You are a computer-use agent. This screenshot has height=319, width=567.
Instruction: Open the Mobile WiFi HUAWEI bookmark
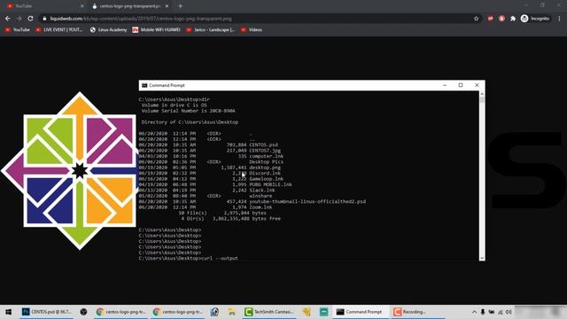[x=156, y=30]
